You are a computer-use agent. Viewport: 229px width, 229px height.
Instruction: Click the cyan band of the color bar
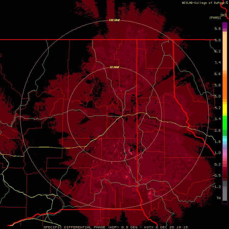click(225, 140)
